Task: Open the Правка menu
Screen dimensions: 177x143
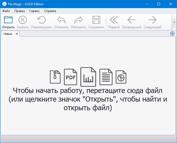Action: [x=19, y=11]
